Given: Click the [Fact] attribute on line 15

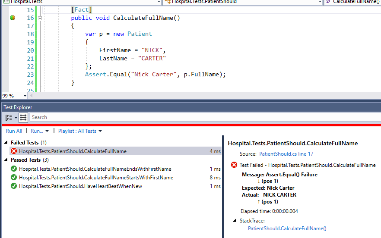Looking at the screenshot, I should click(x=82, y=10).
